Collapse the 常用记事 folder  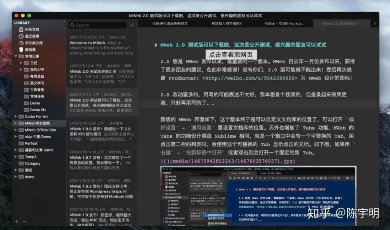click(x=16, y=56)
